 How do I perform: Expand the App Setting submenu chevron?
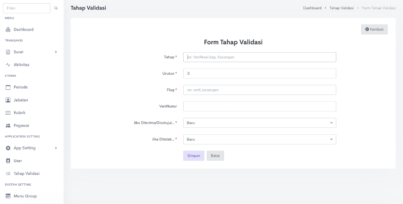(56, 148)
